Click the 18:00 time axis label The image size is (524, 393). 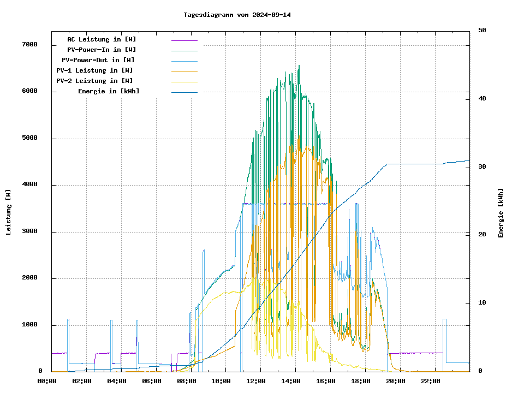pyautogui.click(x=361, y=381)
